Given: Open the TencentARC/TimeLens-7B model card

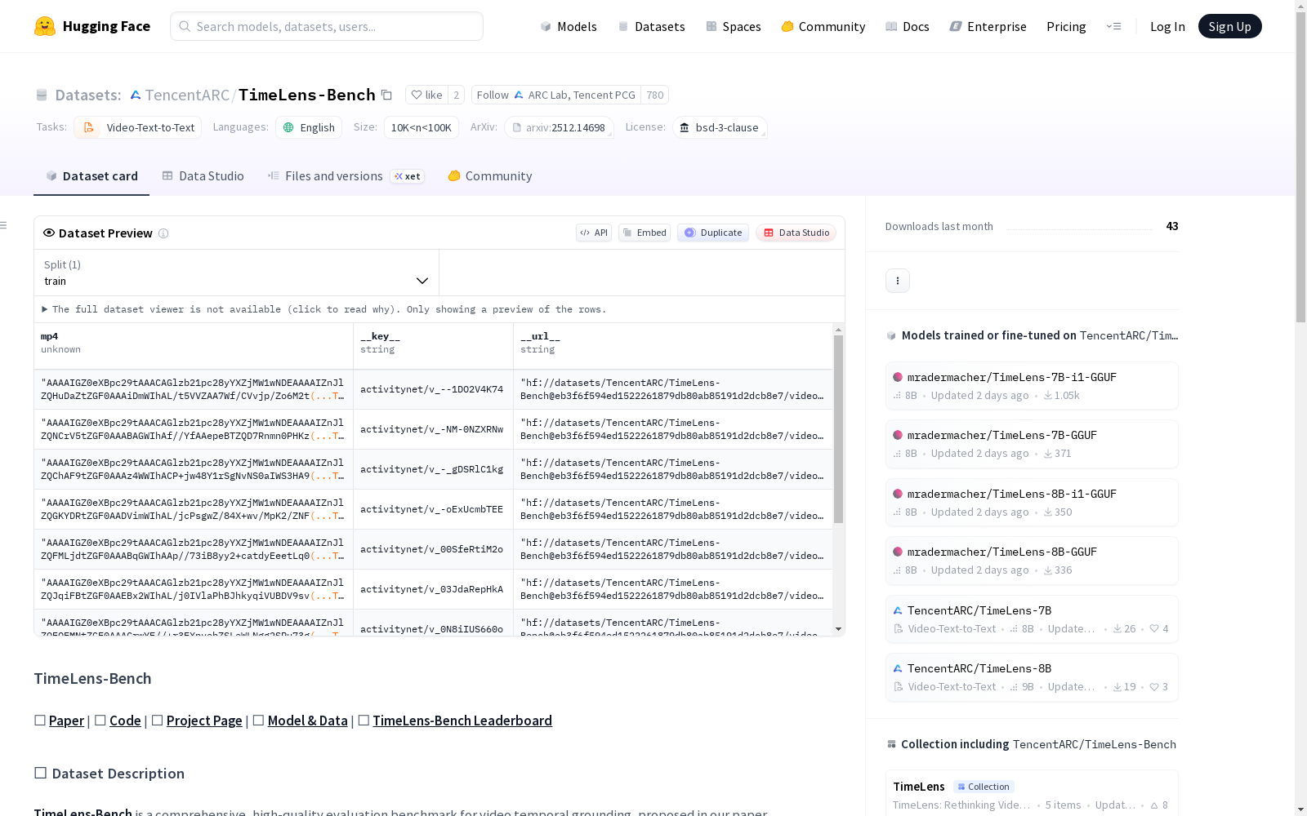Looking at the screenshot, I should (1032, 619).
